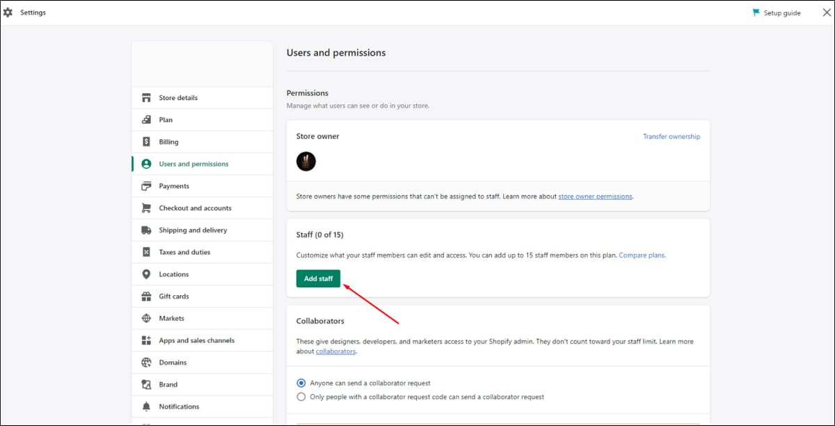Open store owner permissions link
The width and height of the screenshot is (835, 426).
click(x=596, y=196)
